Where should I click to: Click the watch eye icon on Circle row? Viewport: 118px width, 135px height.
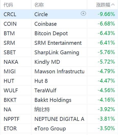[x=83, y=14]
